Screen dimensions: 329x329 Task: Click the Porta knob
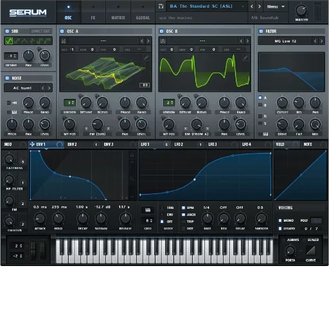[290, 251]
